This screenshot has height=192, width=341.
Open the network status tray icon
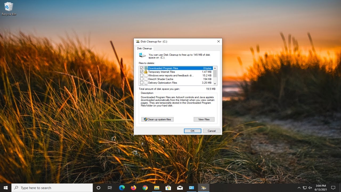coord(305,188)
